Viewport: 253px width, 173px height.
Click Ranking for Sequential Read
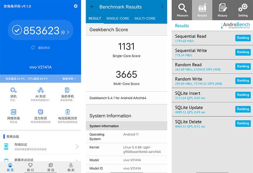point(243,38)
